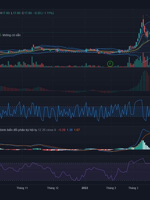Click the red MACD histogram value −0.29
150x200 pixels.
pos(61,130)
